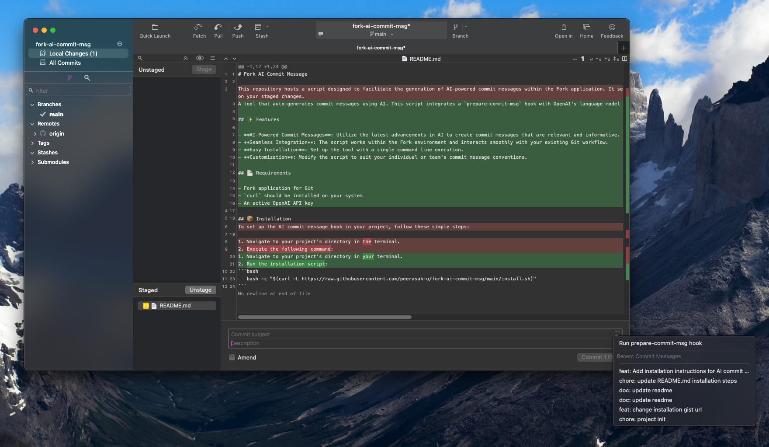This screenshot has height=447, width=769.
Task: Open the Branch options dropdown arrow
Action: click(x=466, y=27)
